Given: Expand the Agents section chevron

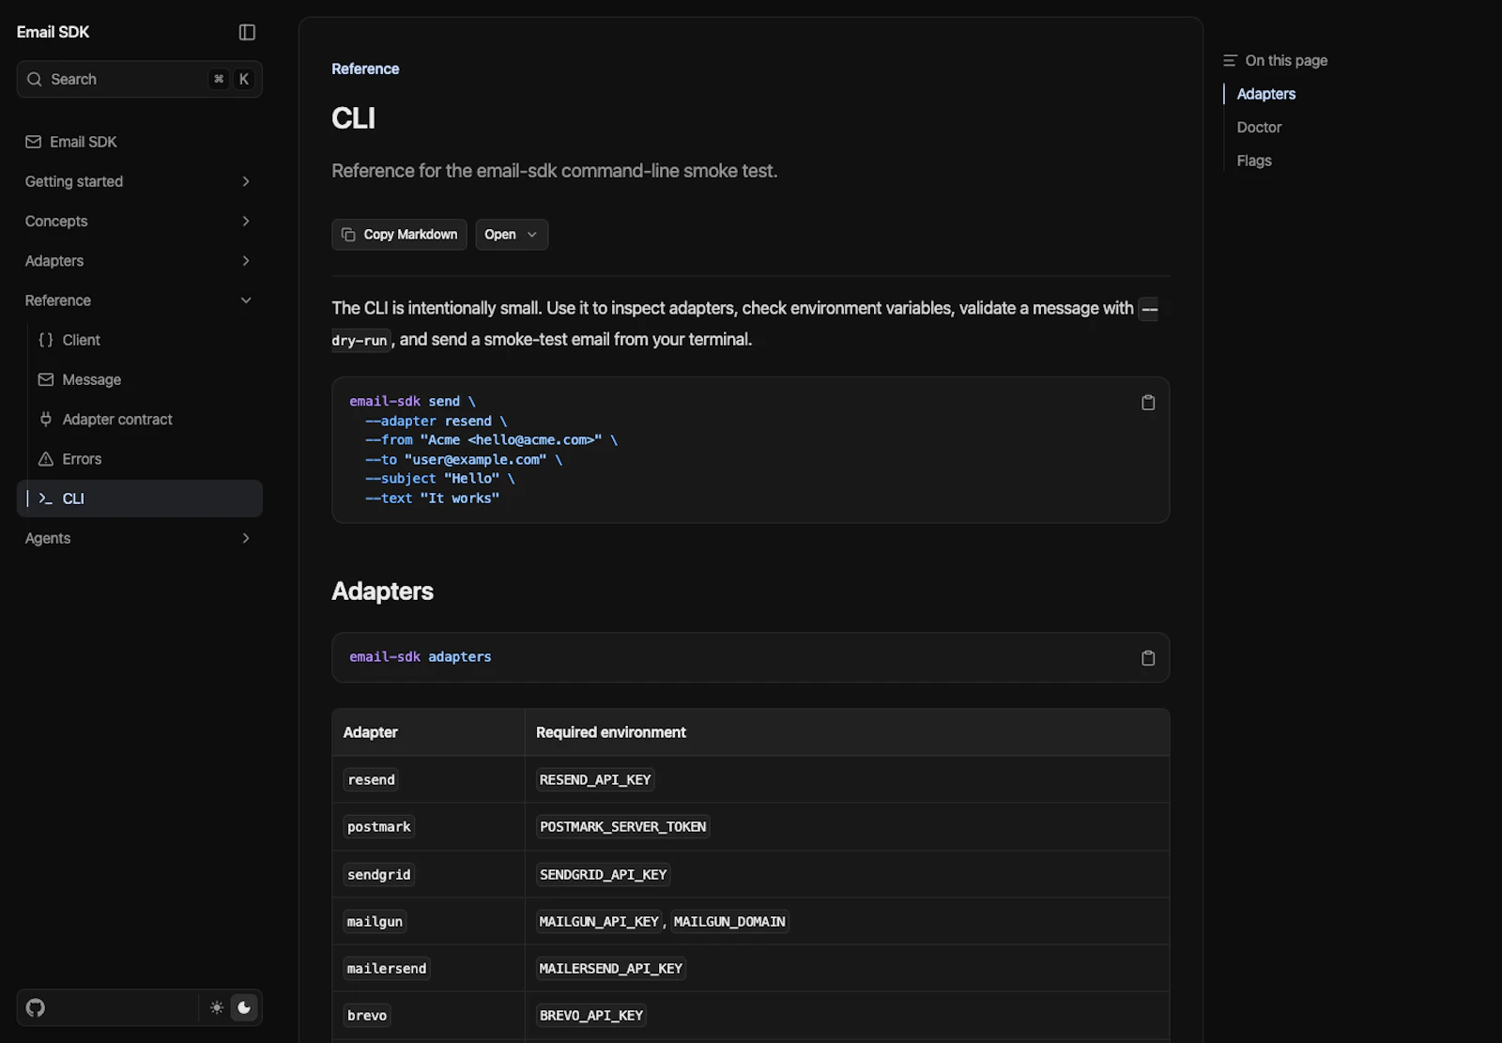Looking at the screenshot, I should click(x=246, y=538).
